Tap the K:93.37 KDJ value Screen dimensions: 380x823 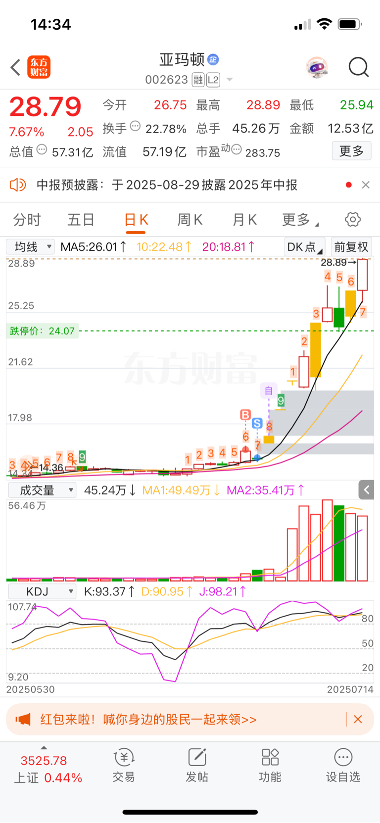pyautogui.click(x=109, y=591)
